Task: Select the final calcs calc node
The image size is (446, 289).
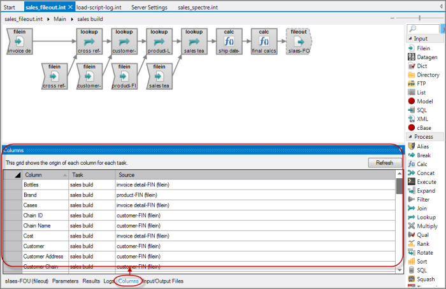Action: [264, 41]
